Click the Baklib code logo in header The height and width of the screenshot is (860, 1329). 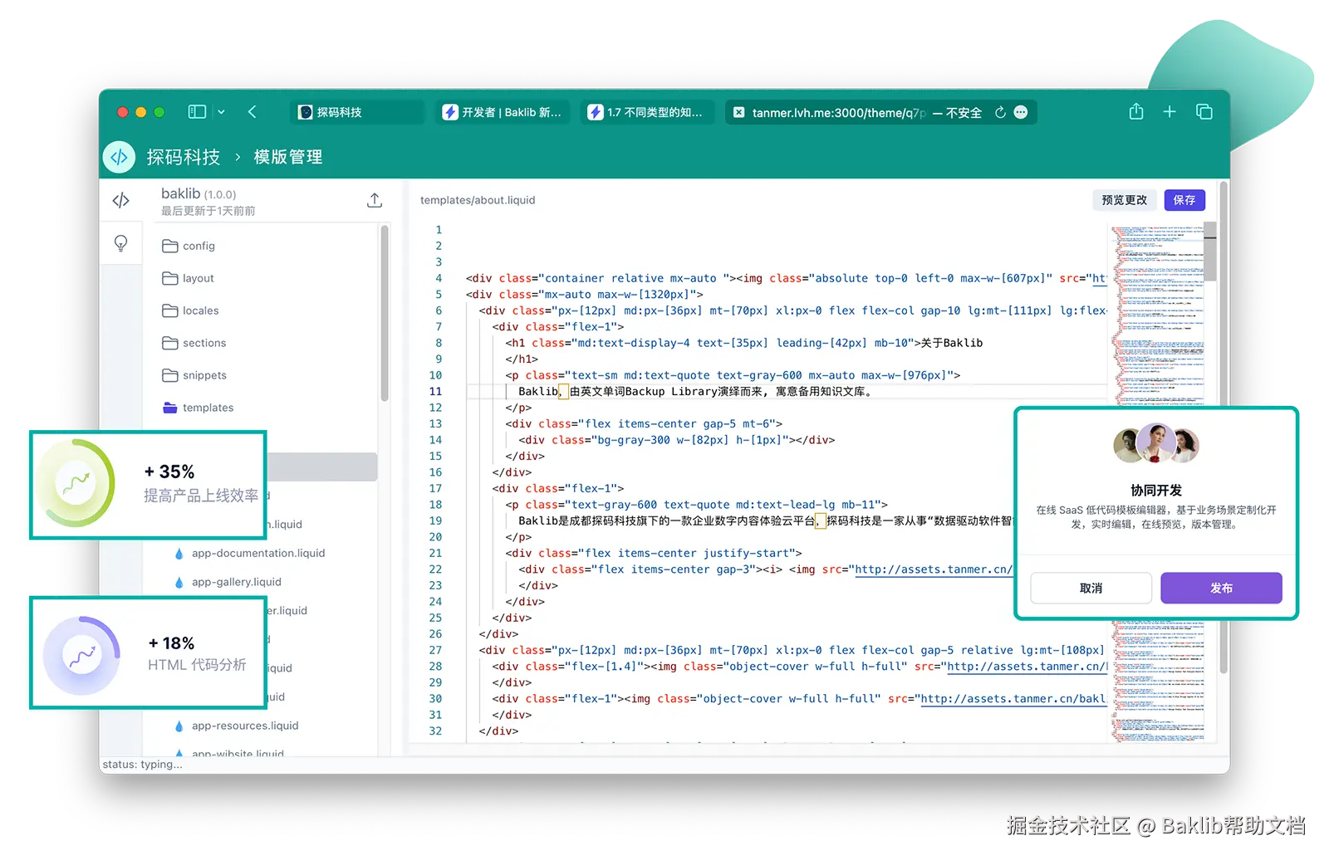tap(120, 157)
